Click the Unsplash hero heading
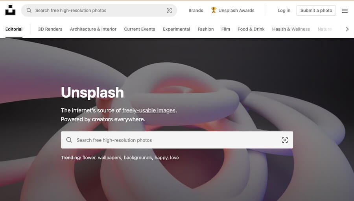The height and width of the screenshot is (201, 354). (x=92, y=93)
